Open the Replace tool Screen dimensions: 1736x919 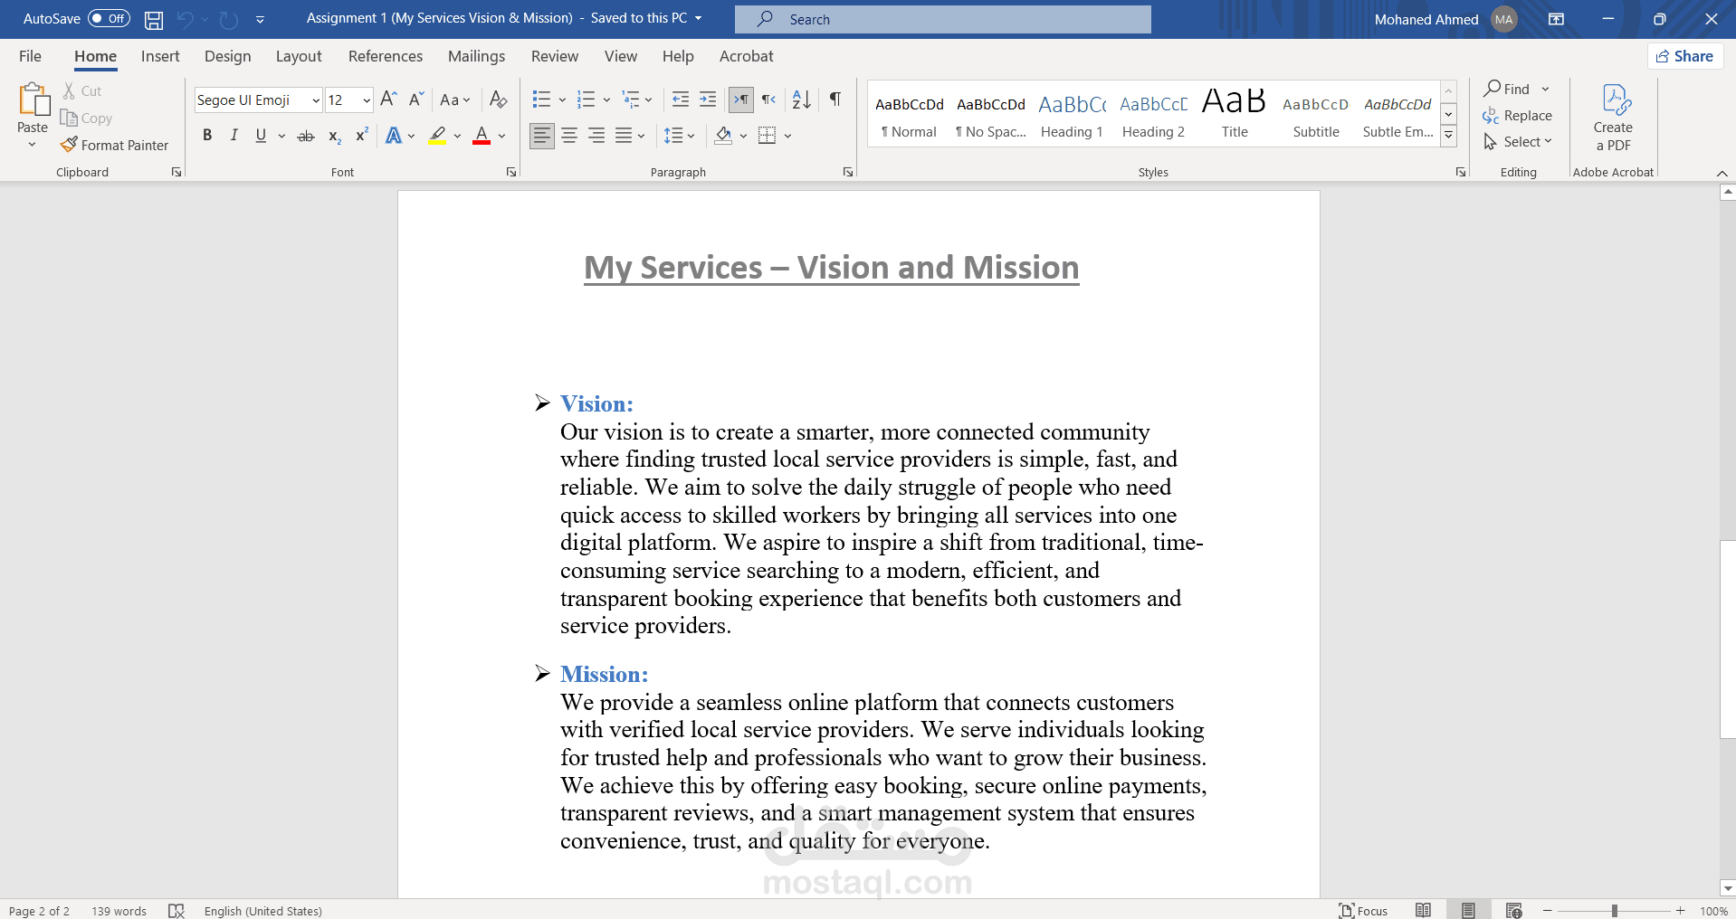click(1518, 116)
